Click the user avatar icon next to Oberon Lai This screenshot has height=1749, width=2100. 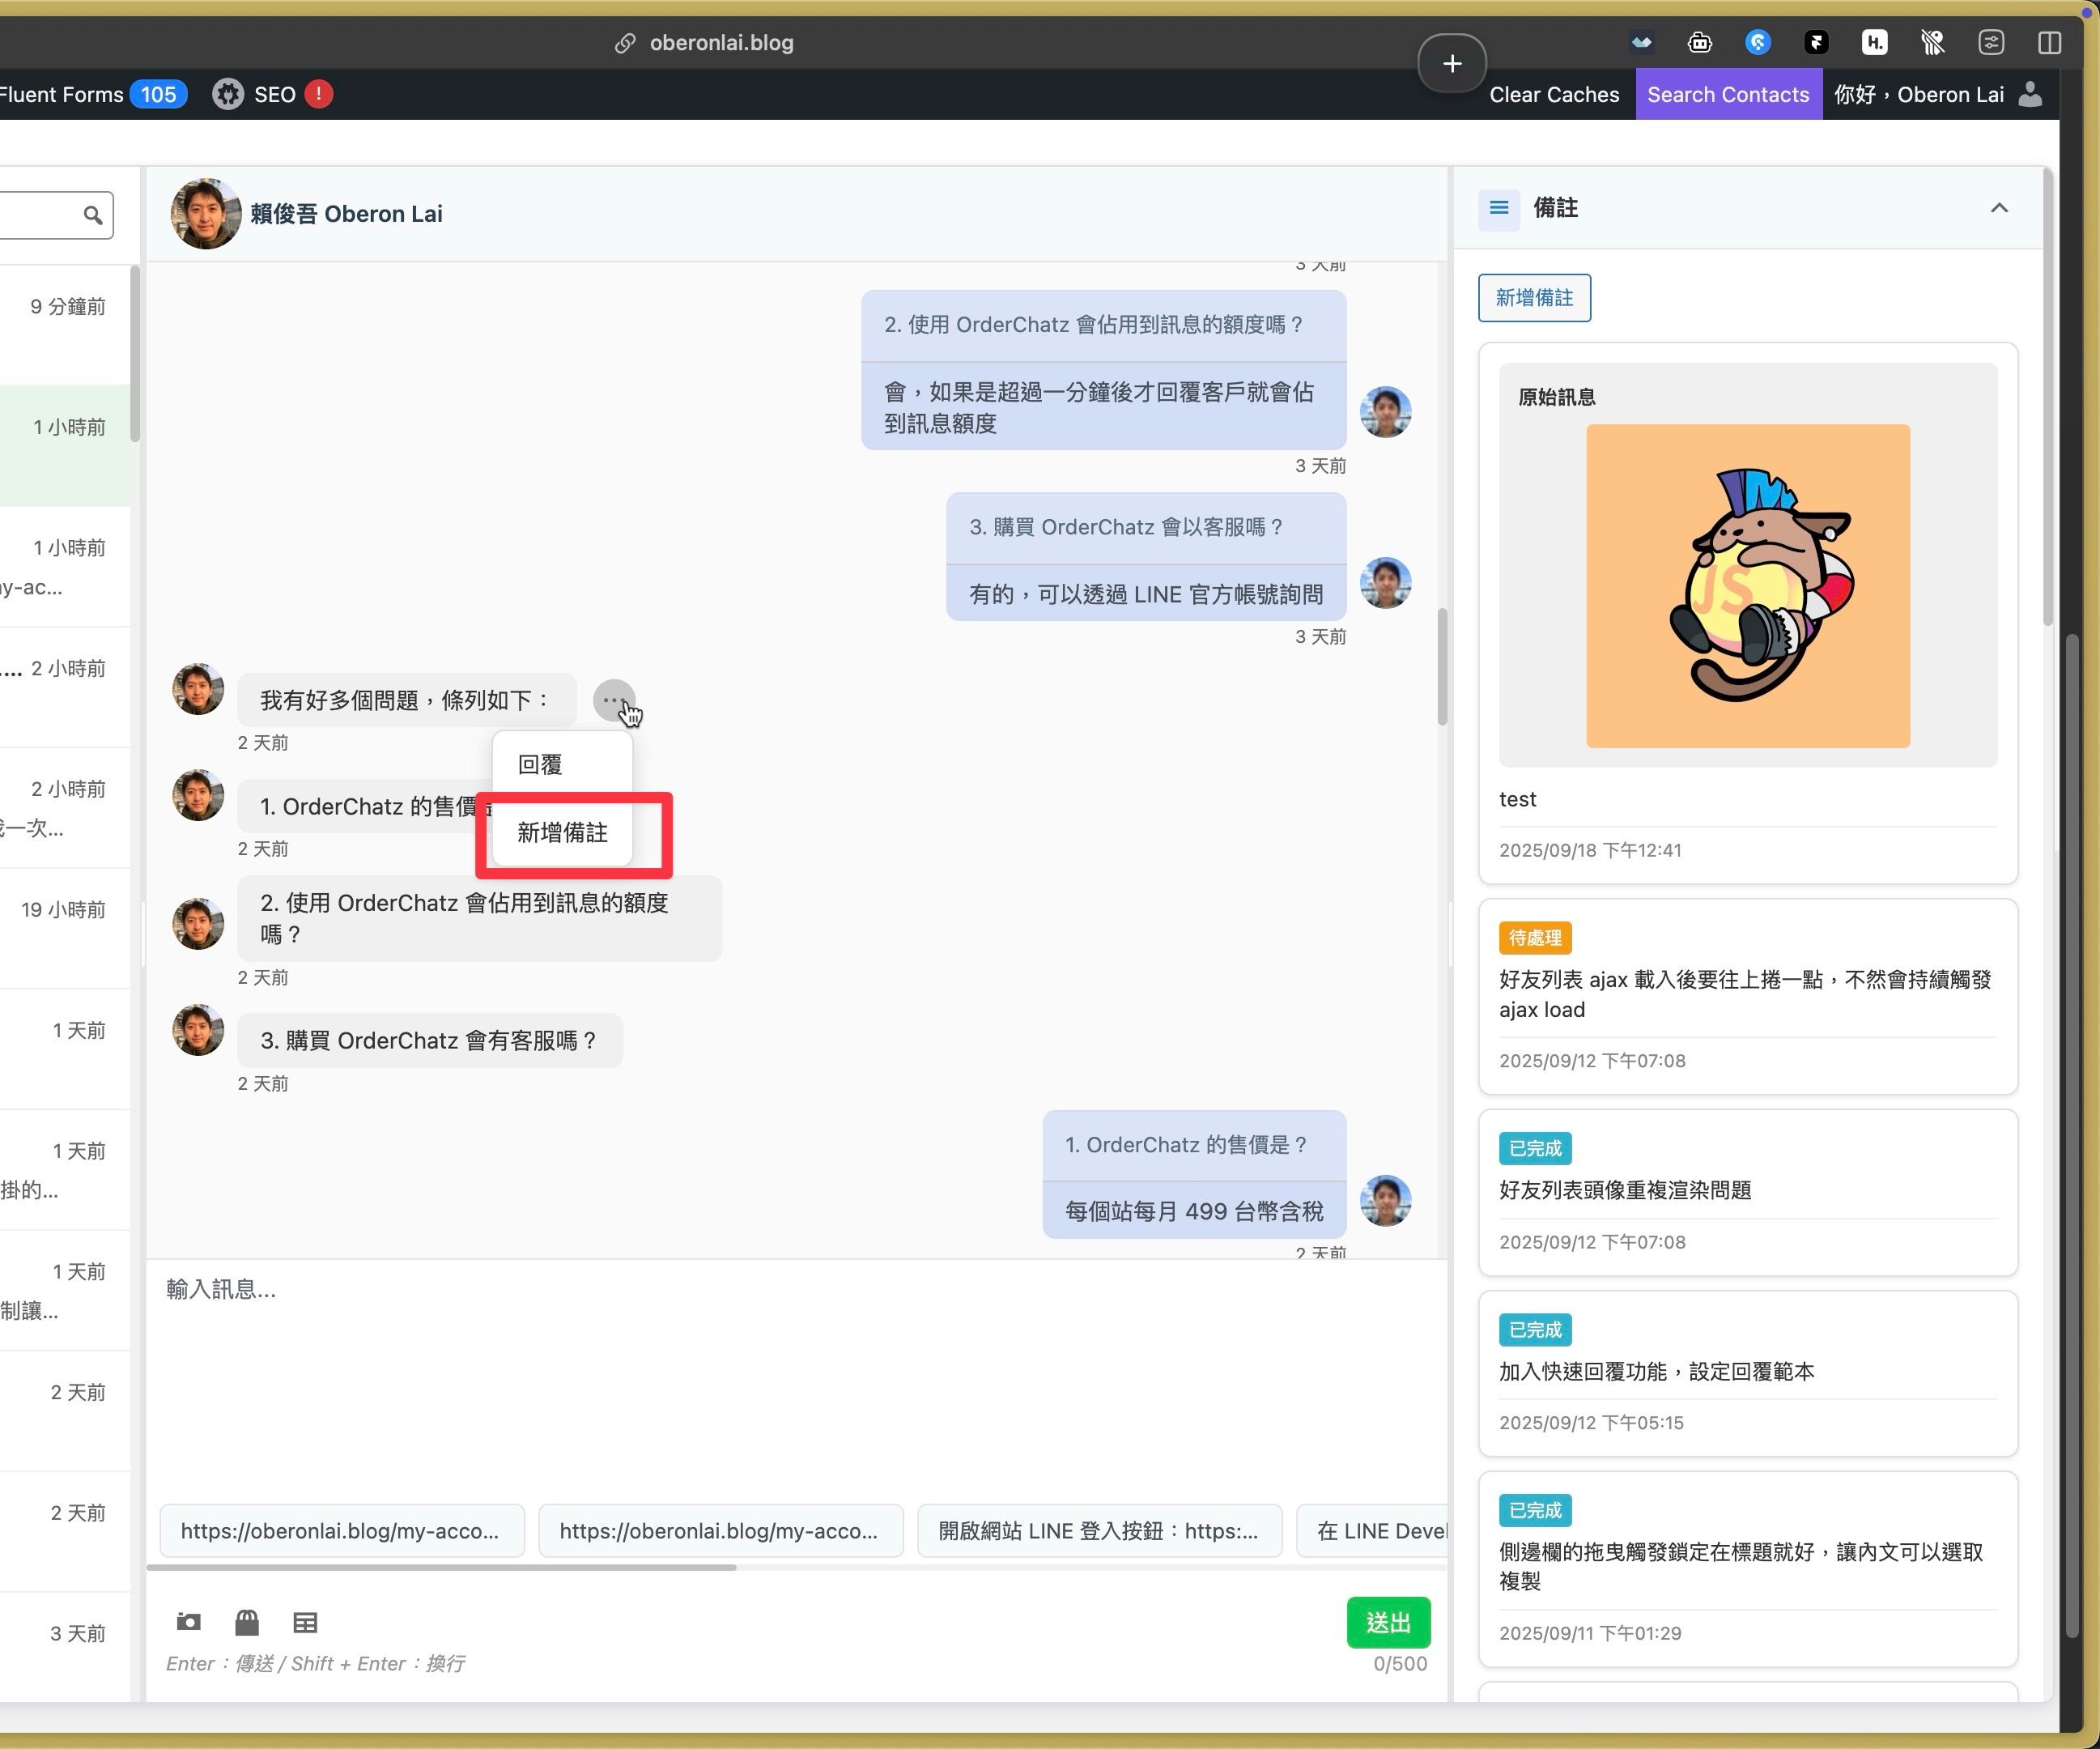[2029, 94]
